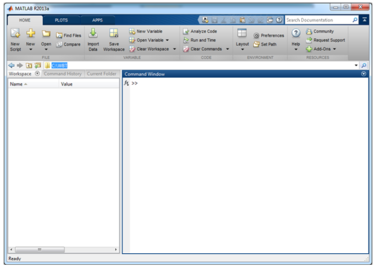This screenshot has width=376, height=269.
Task: Expand the Add-Ons dropdown arrow
Action: [334, 49]
